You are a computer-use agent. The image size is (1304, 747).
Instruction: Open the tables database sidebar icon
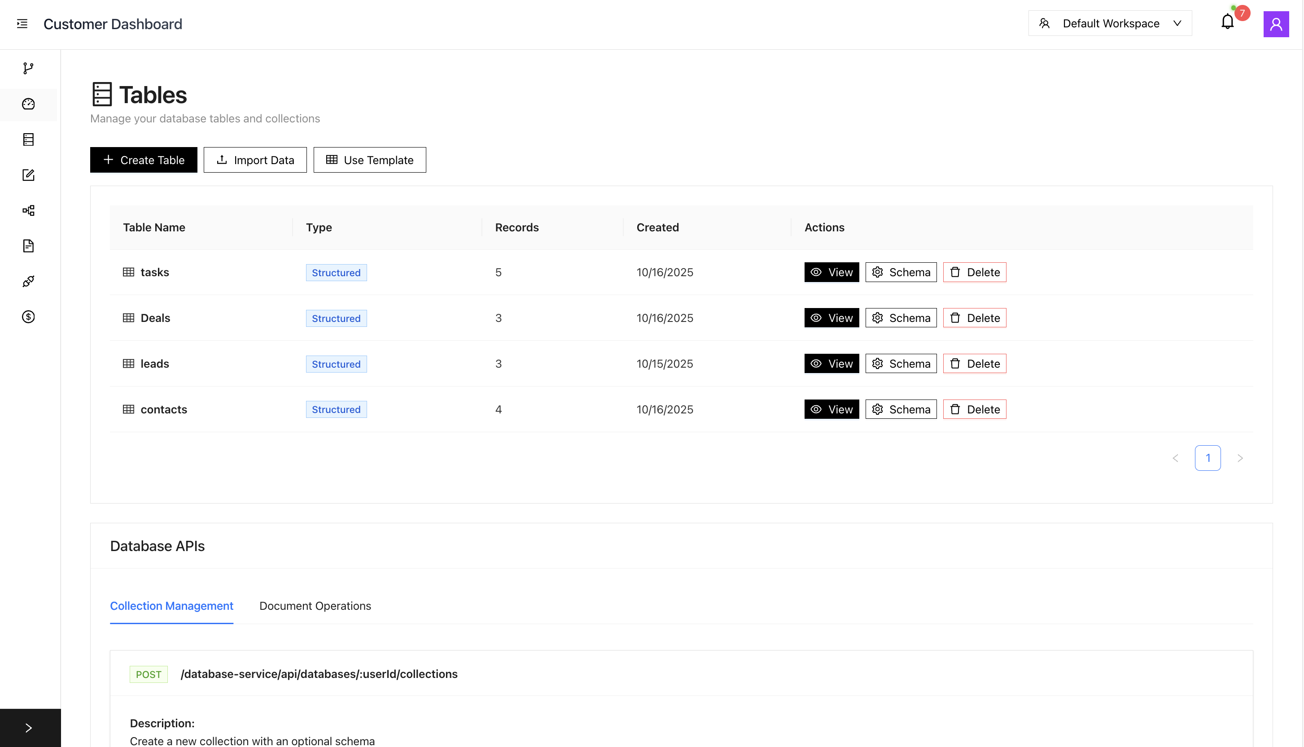pyautogui.click(x=28, y=139)
